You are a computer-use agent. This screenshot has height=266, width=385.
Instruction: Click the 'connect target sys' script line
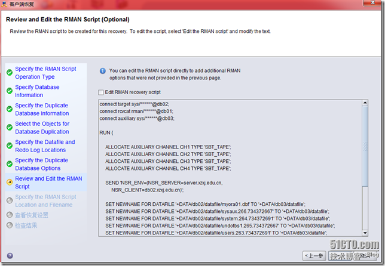(x=135, y=104)
